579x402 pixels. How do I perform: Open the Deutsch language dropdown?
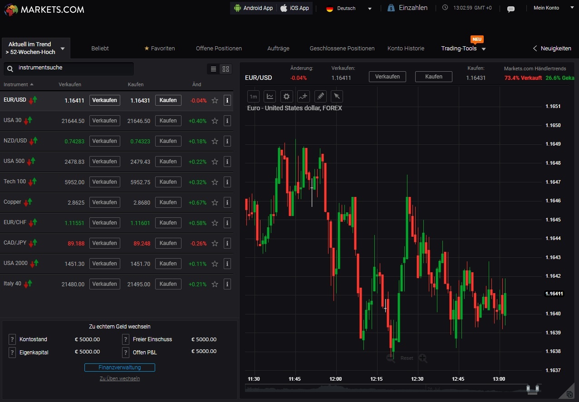[x=348, y=8]
